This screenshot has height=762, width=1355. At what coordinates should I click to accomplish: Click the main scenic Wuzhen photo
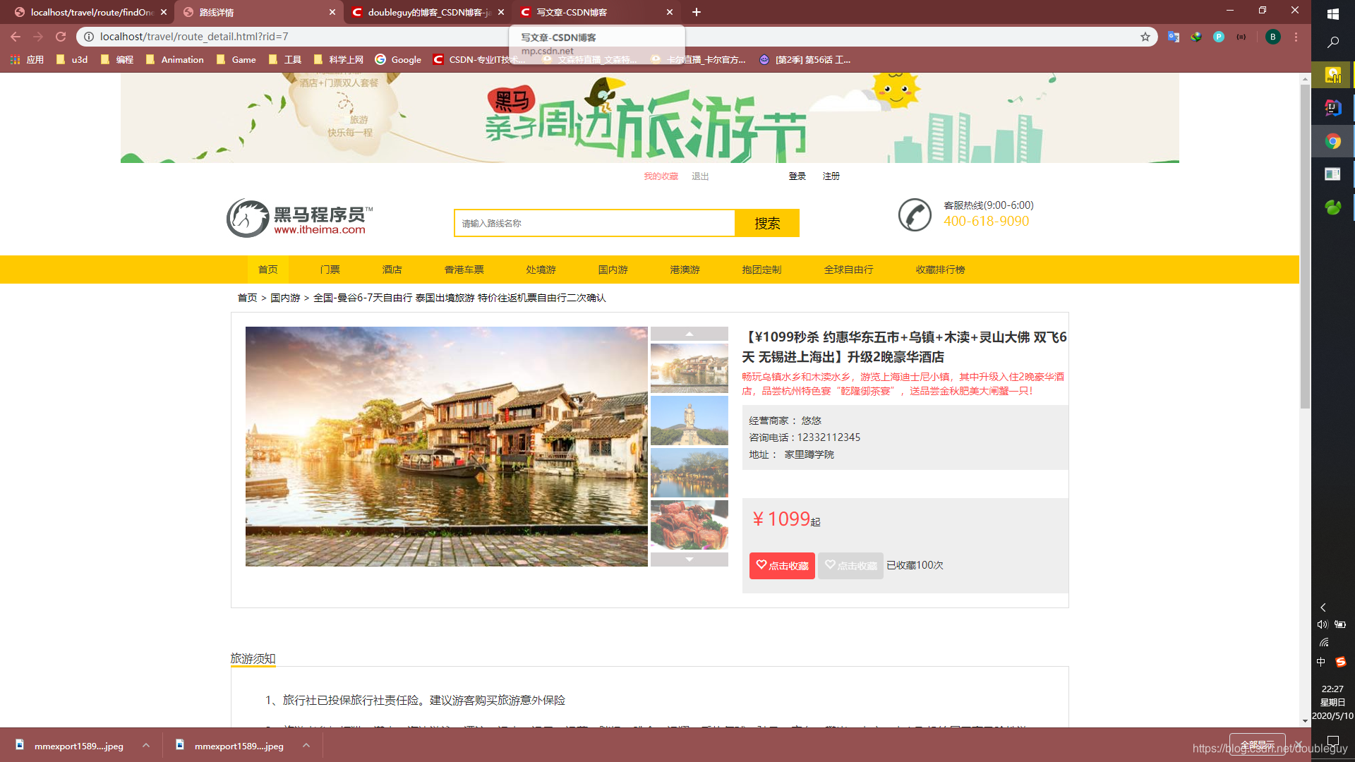446,447
